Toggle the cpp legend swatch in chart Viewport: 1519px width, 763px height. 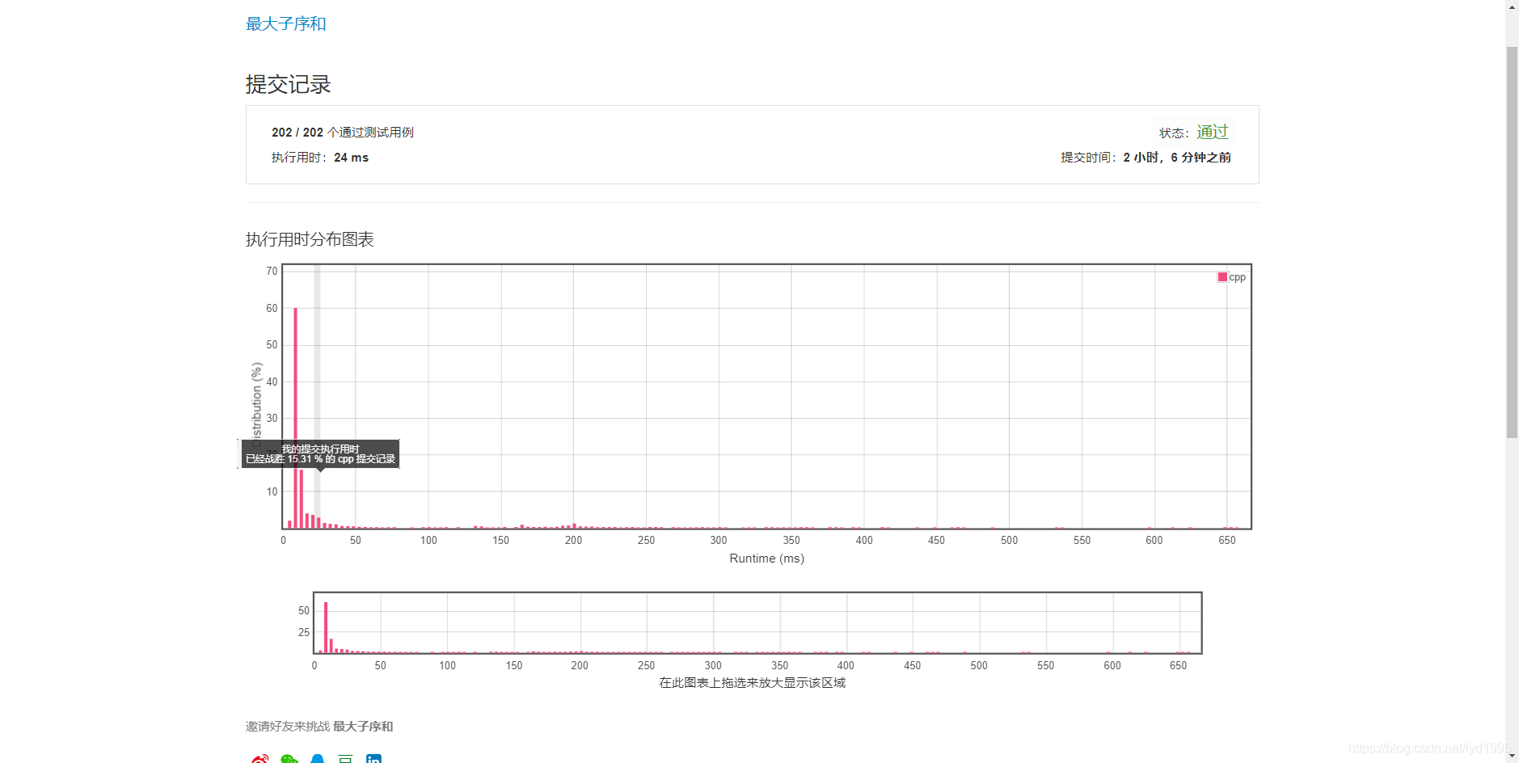click(x=1222, y=276)
